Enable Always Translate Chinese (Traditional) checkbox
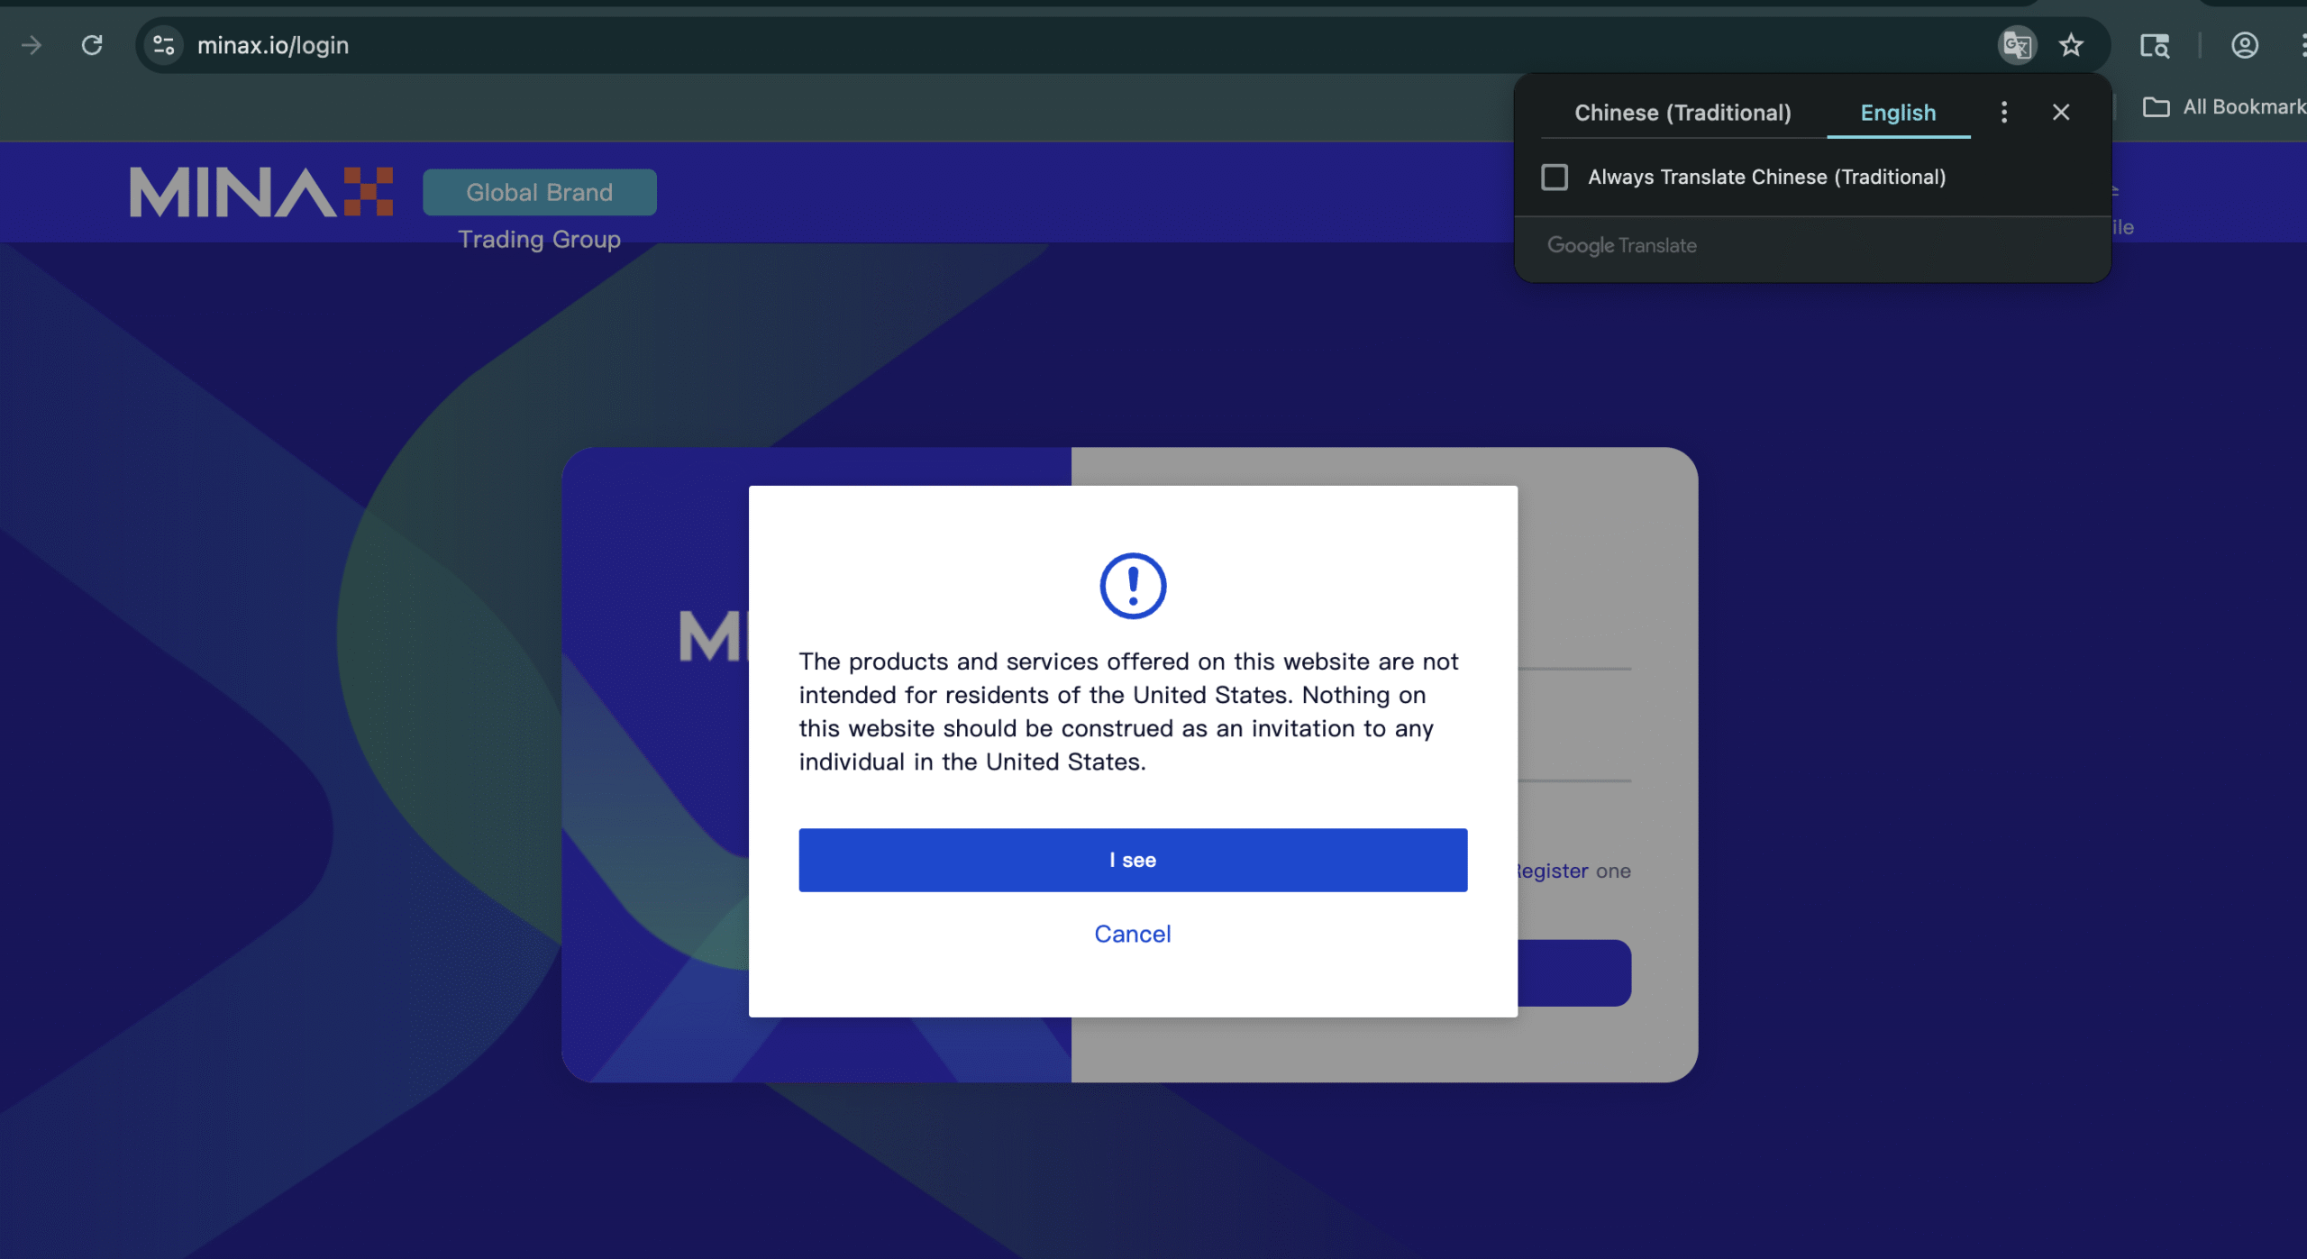Viewport: 2307px width, 1259px height. coord(1555,177)
